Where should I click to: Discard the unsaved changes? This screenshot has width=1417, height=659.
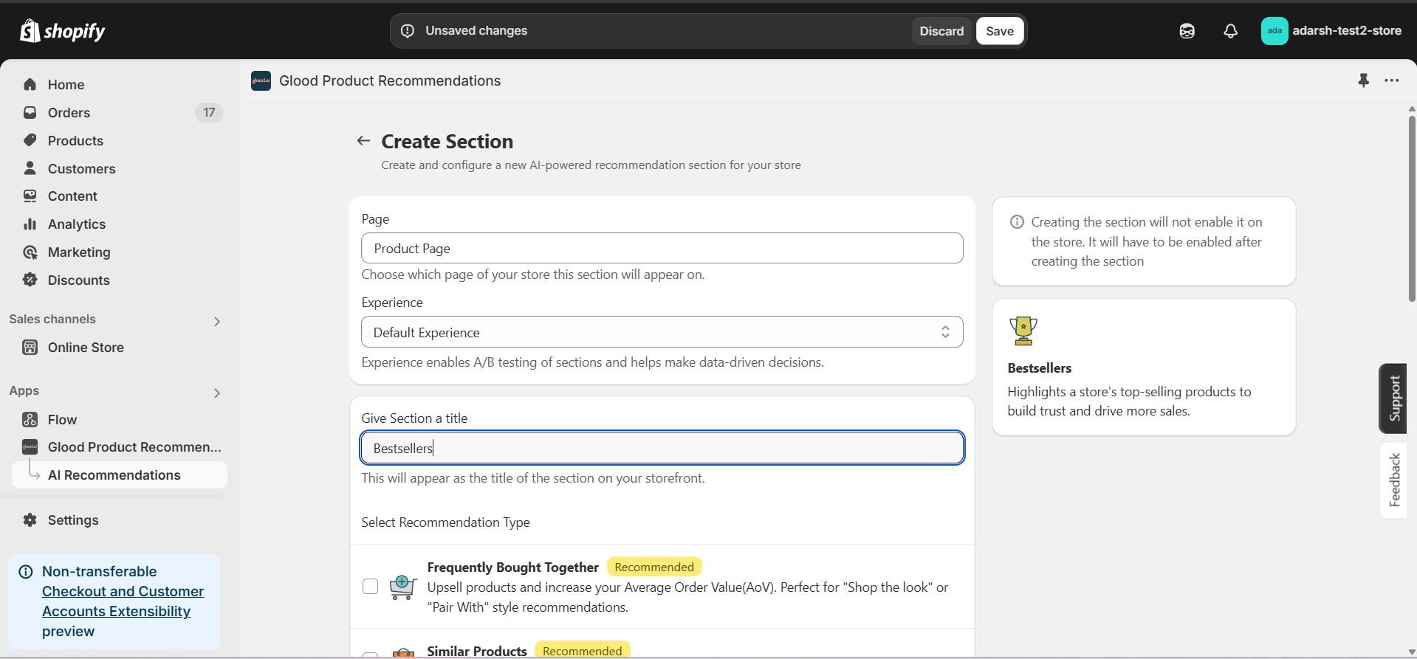(941, 31)
